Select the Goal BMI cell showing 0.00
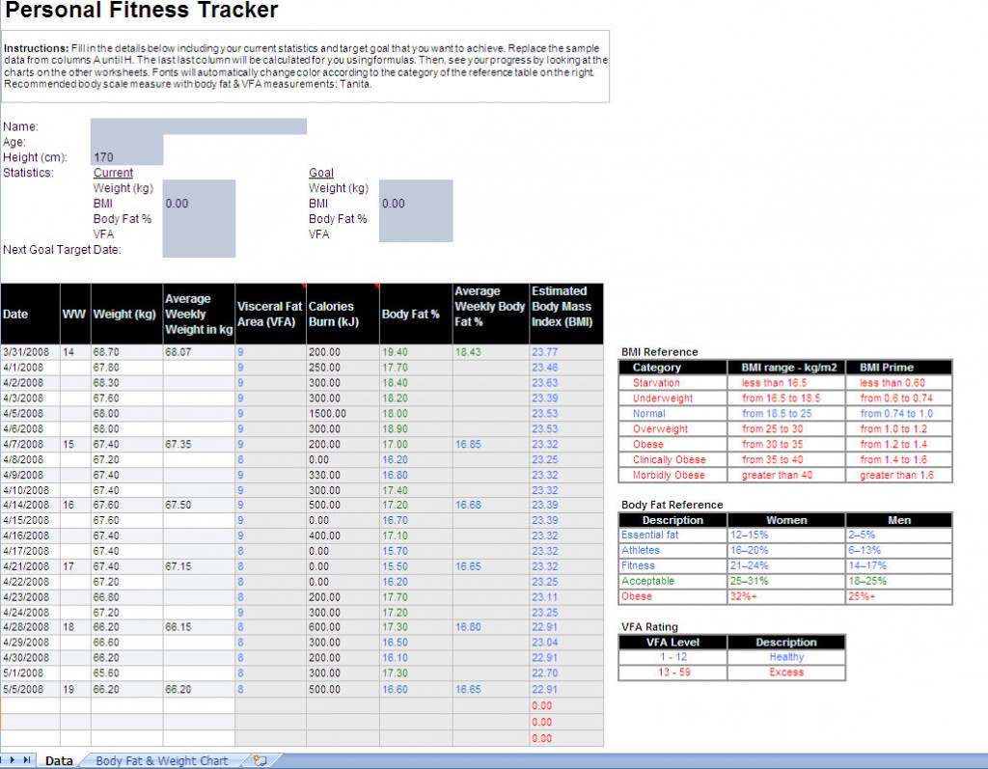988x769 pixels. (x=416, y=203)
